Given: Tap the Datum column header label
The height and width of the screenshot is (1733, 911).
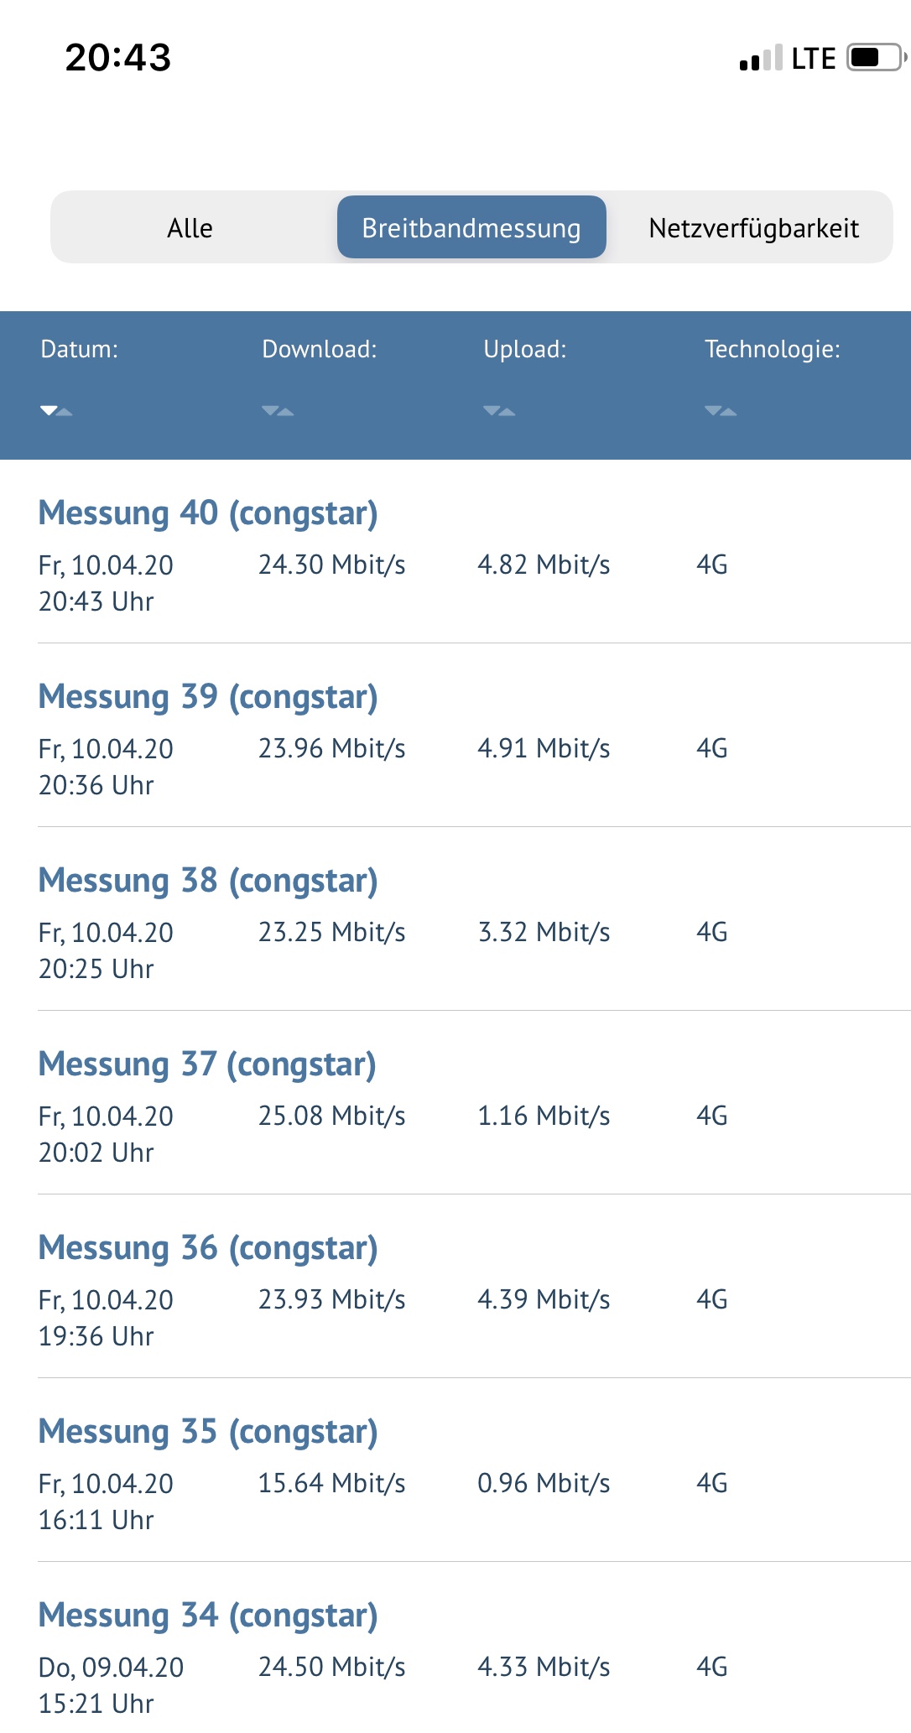Looking at the screenshot, I should click(x=80, y=349).
